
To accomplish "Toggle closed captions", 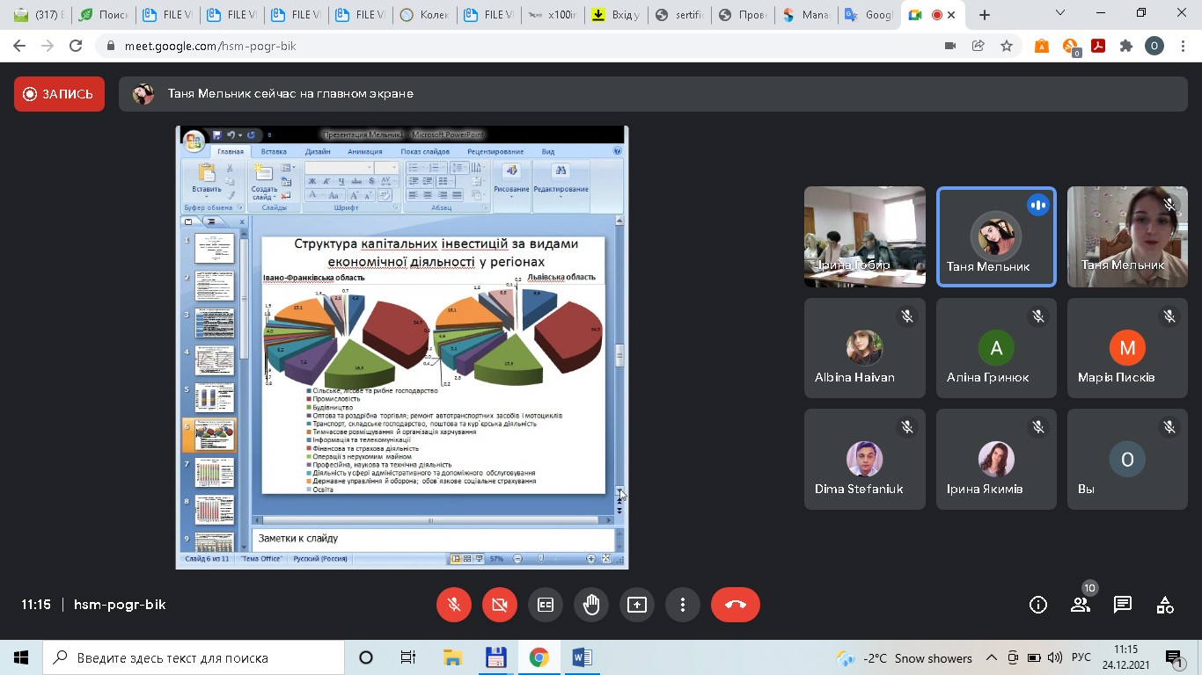I will (x=546, y=605).
